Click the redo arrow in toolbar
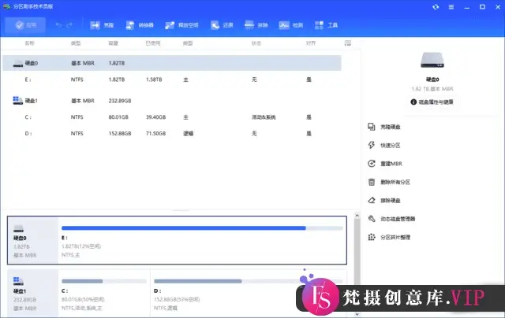Image resolution: width=505 pixels, height=318 pixels. (x=69, y=25)
